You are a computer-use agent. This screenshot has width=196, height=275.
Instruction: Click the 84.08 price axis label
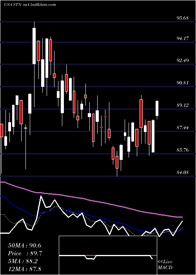coord(183,172)
